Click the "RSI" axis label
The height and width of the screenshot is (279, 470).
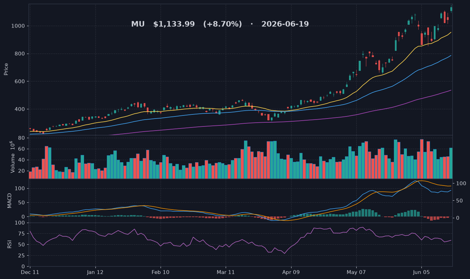(10, 244)
